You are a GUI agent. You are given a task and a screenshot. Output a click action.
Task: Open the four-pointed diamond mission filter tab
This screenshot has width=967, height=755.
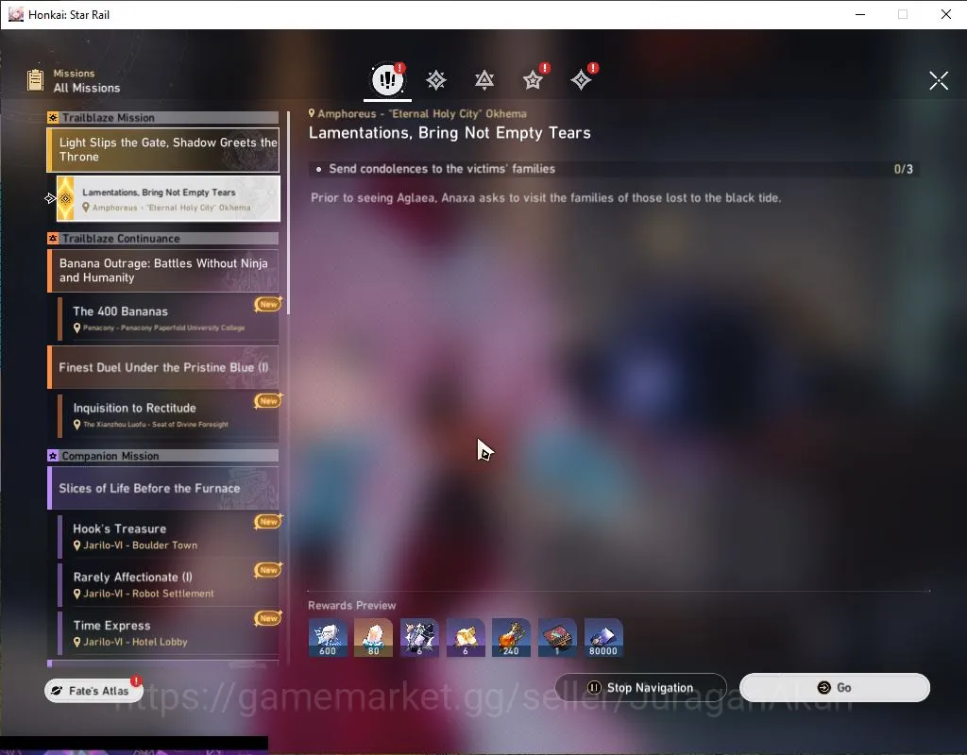(x=581, y=80)
